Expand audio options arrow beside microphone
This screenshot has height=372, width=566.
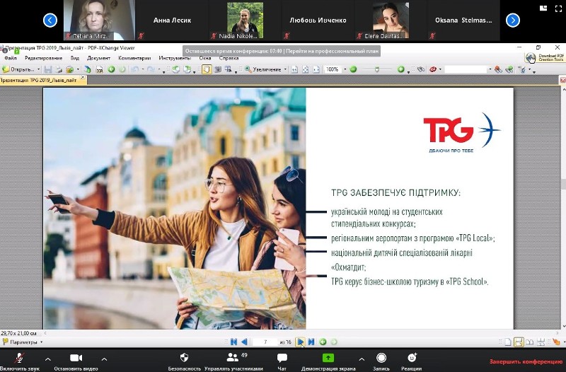(x=48, y=359)
